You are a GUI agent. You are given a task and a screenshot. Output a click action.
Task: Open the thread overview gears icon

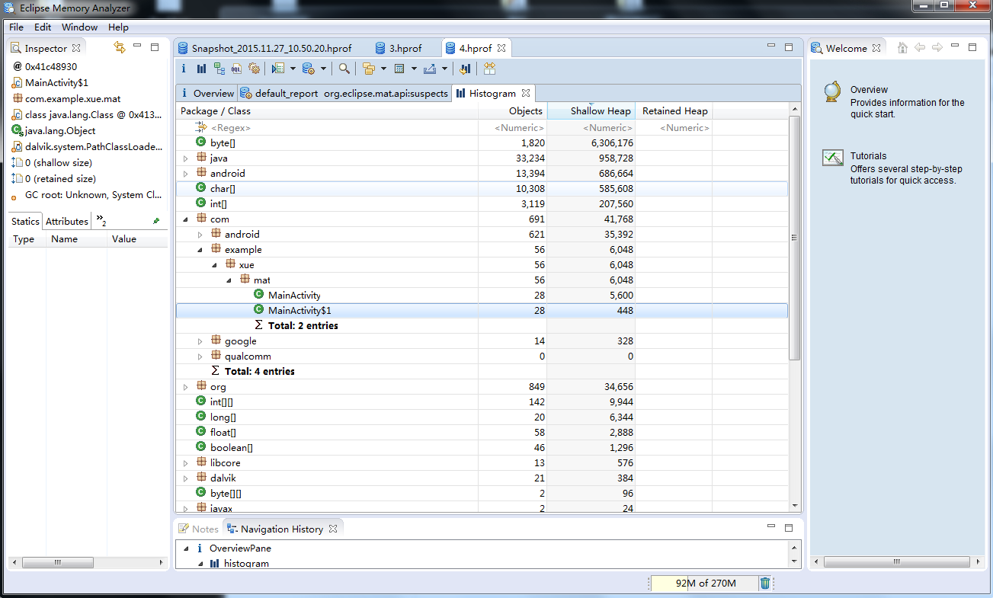255,69
